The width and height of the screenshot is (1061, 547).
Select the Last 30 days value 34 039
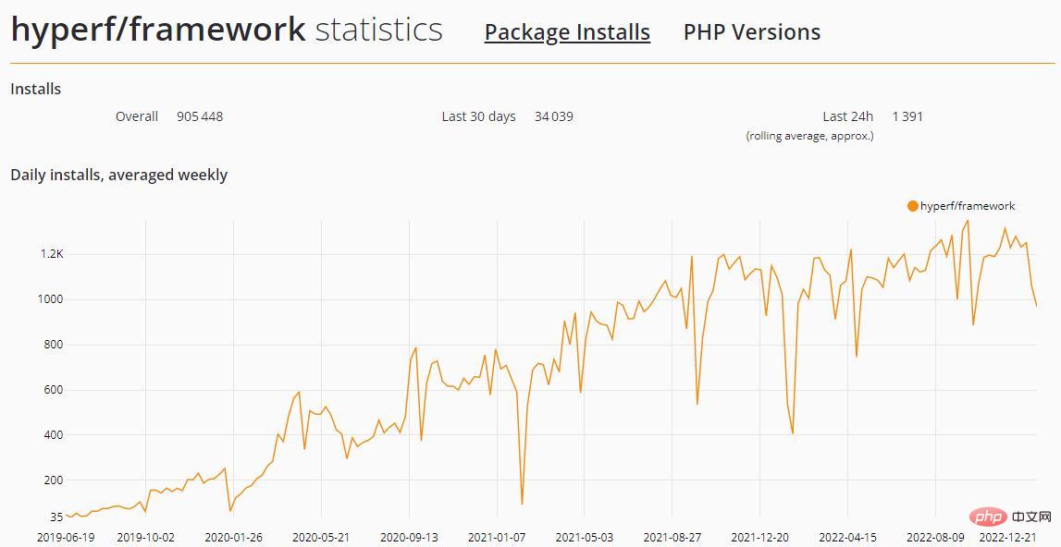pyautogui.click(x=553, y=116)
